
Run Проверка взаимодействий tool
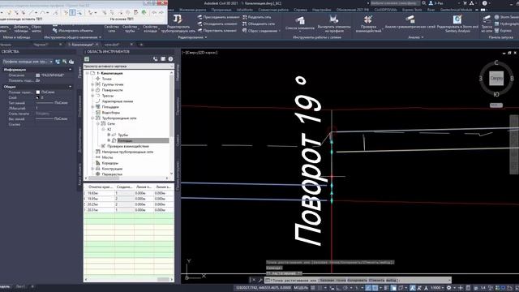click(x=368, y=24)
